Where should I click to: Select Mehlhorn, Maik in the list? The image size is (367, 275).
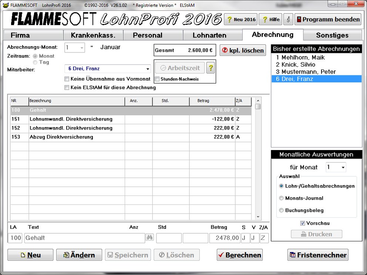[316, 57]
